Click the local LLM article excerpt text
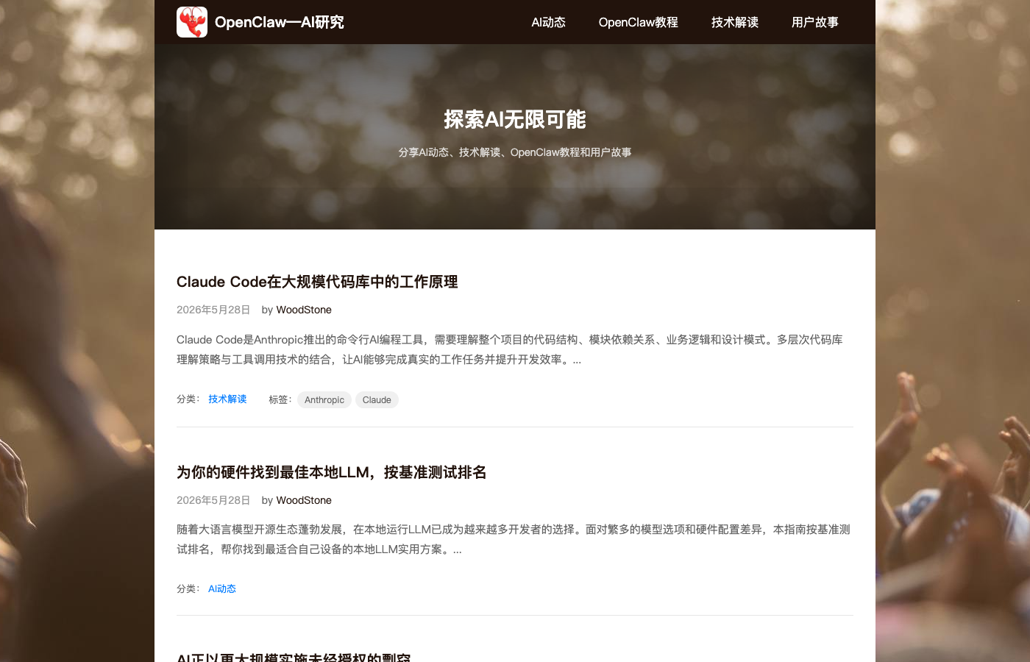The height and width of the screenshot is (662, 1030). coord(514,539)
